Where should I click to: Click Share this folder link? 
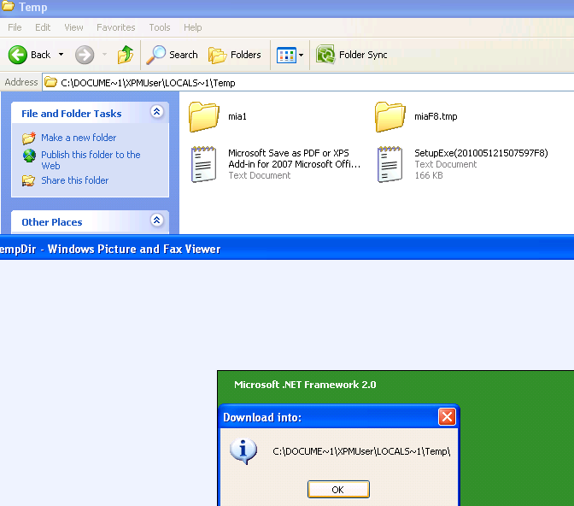pos(74,180)
